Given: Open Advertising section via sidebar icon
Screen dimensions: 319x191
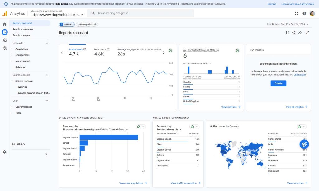Looking at the screenshot, I should 4,48.
